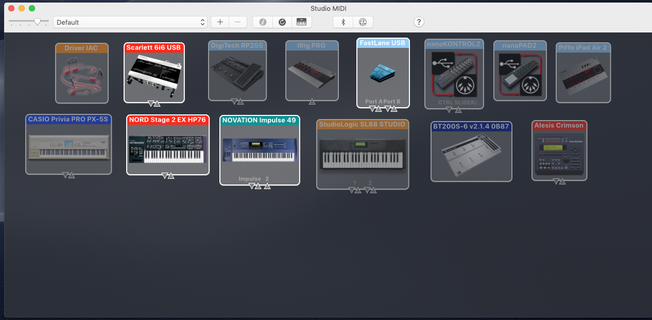
Task: Click the FastLane Port A connector arrows
Action: (x=375, y=109)
